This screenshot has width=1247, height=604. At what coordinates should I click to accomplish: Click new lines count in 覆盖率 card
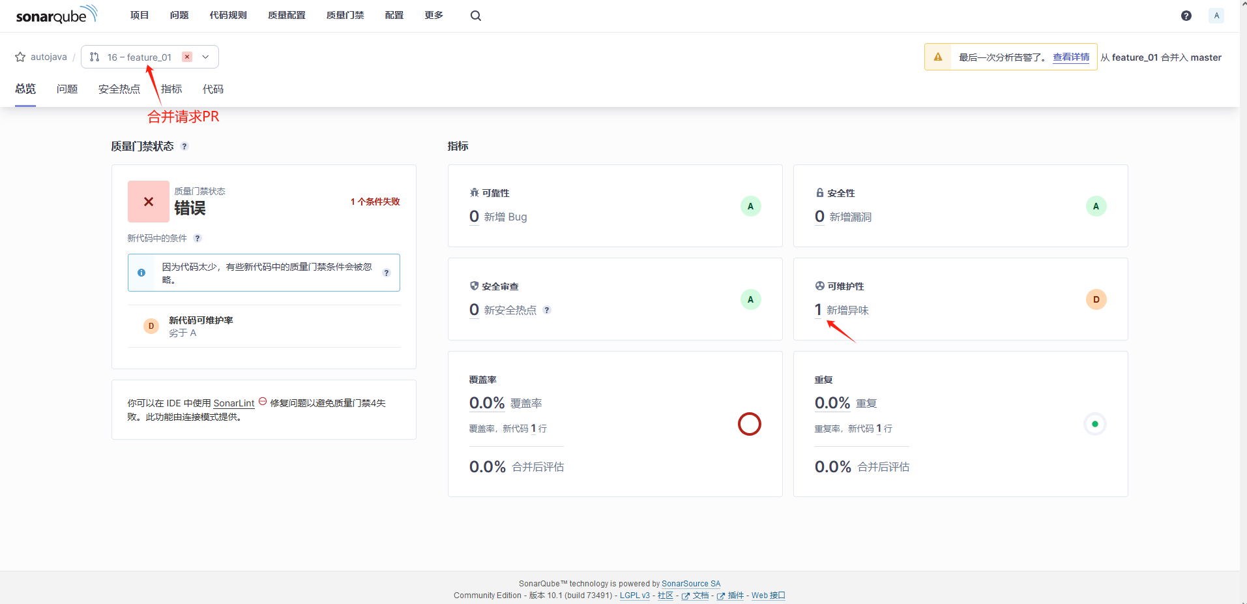tap(533, 429)
